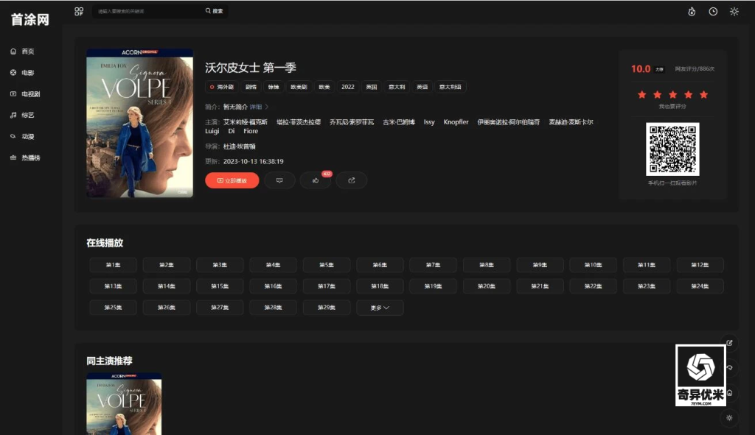Play episode 第13集
755x435 pixels.
[x=113, y=286]
